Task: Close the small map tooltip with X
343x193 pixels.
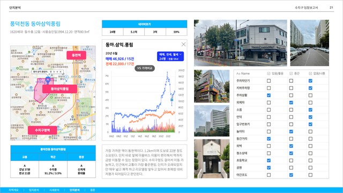Action: (x=61, y=72)
